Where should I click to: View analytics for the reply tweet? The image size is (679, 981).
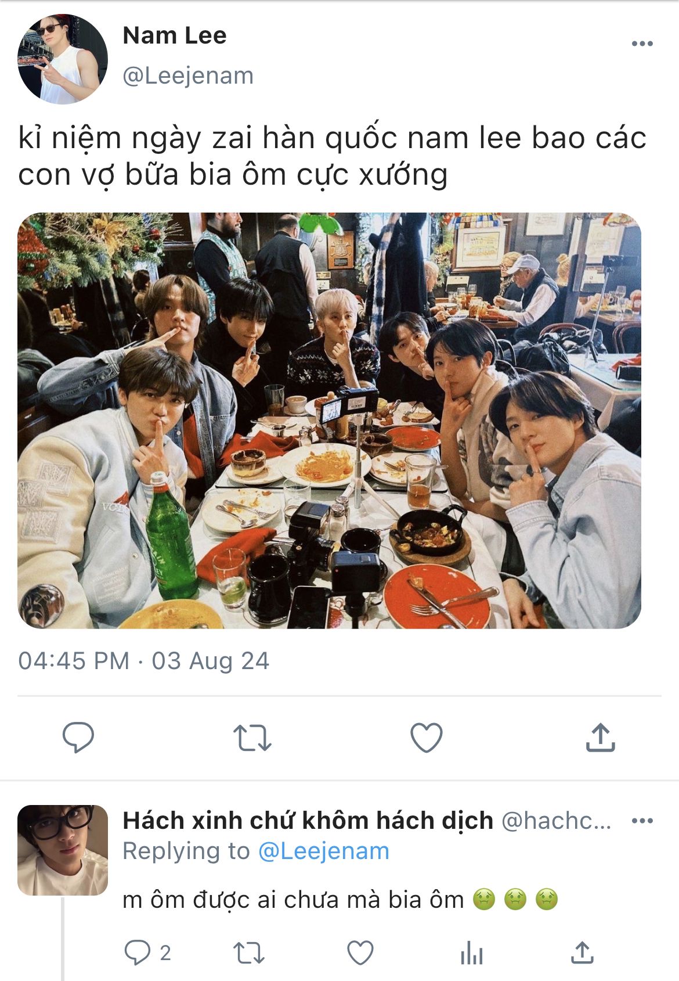point(471,953)
